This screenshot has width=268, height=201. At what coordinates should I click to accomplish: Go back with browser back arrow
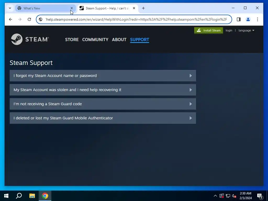point(10,19)
